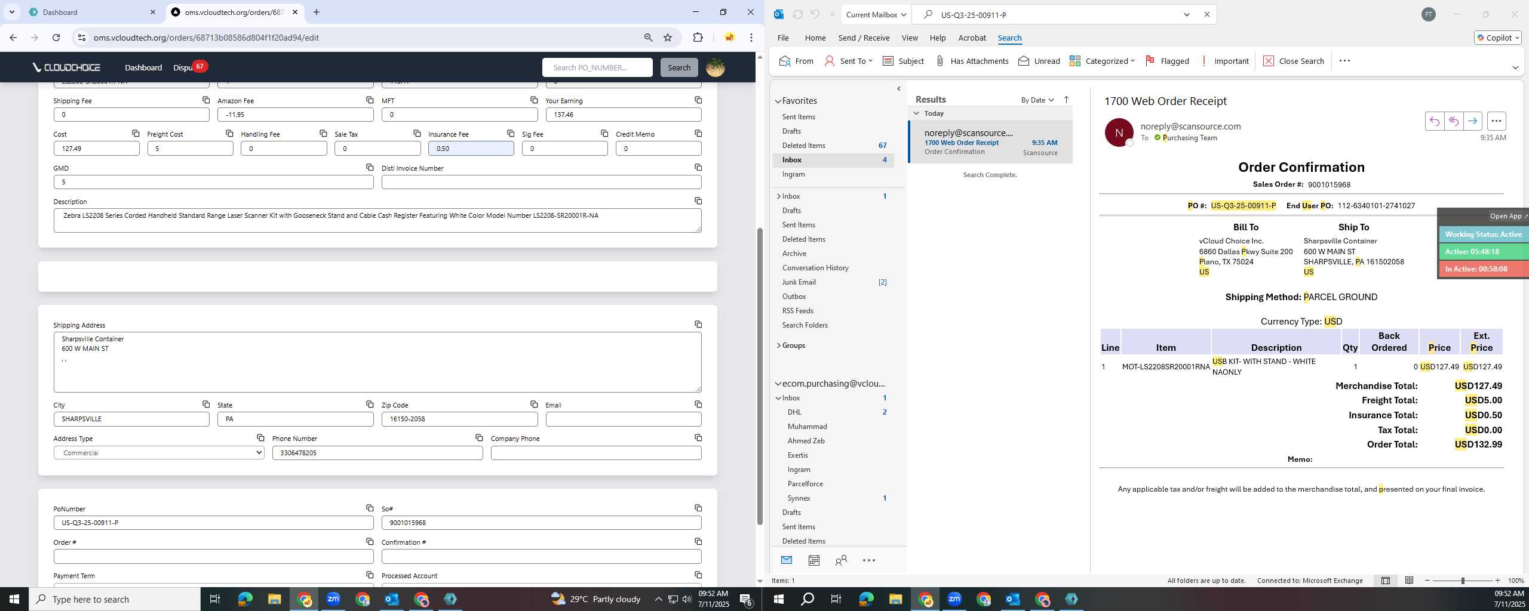Open By Date sort dropdown

pyautogui.click(x=1037, y=100)
